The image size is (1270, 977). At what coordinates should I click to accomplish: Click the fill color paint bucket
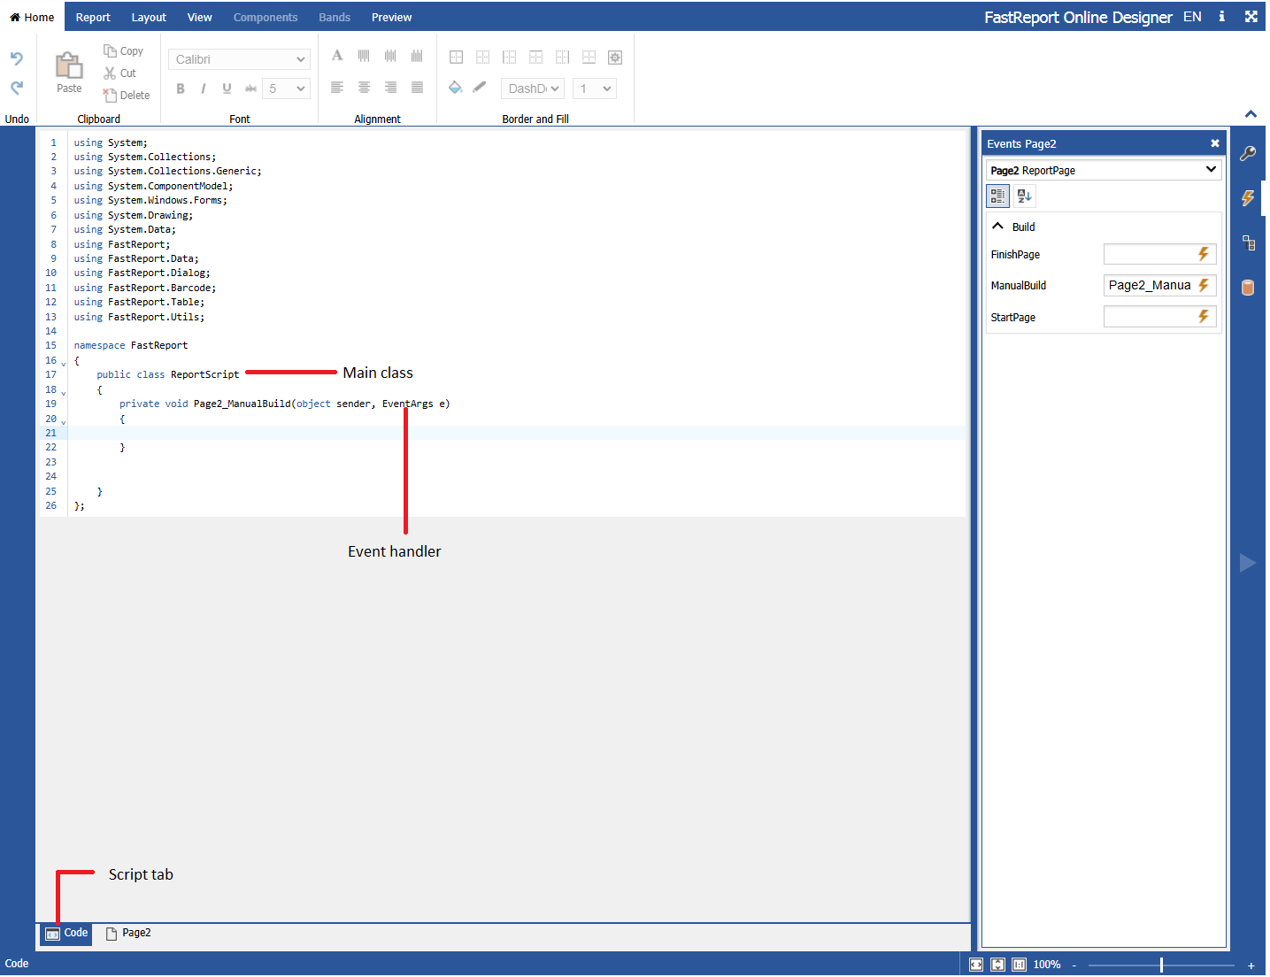[x=456, y=88]
